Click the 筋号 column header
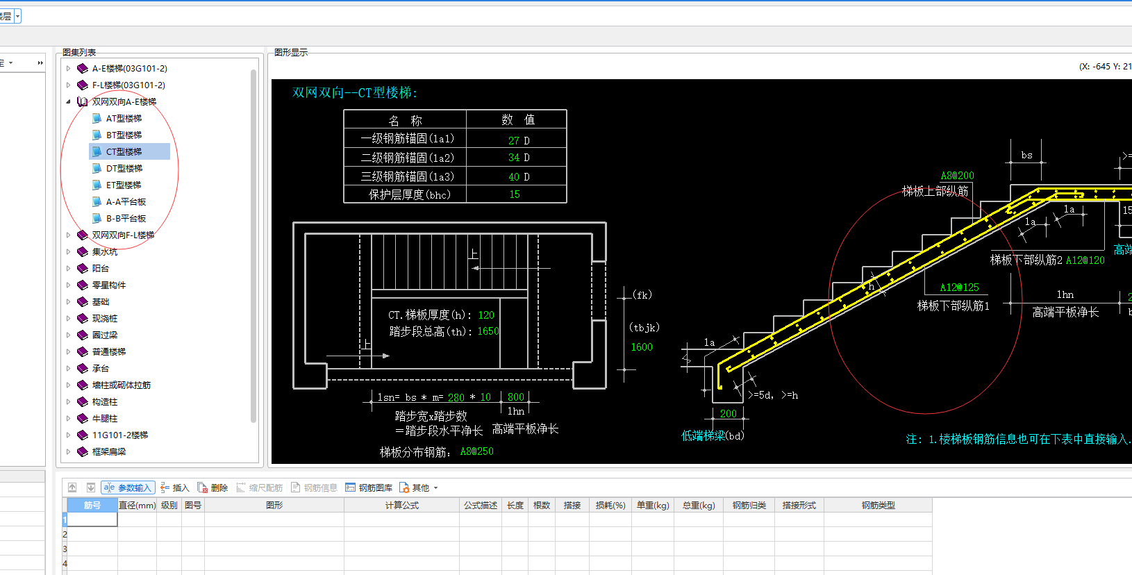Screen dimensions: 1132x575 click(x=92, y=505)
